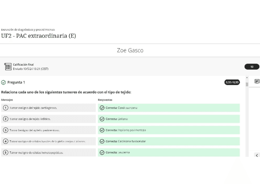Click check icon beside Condrosarcoma answer

coord(102,108)
